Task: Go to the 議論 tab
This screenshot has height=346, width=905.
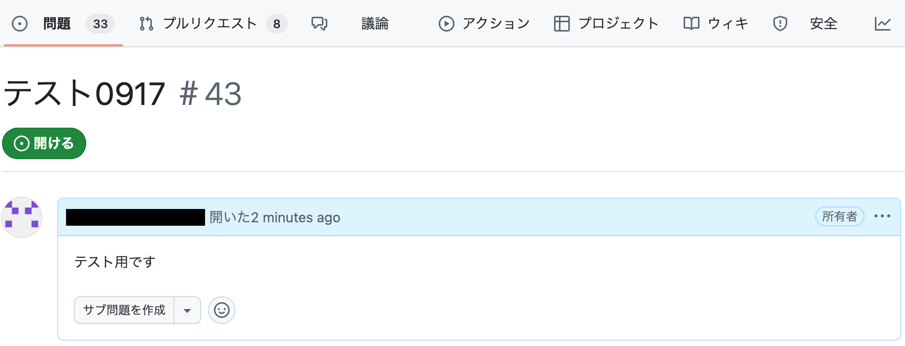Action: pos(375,24)
